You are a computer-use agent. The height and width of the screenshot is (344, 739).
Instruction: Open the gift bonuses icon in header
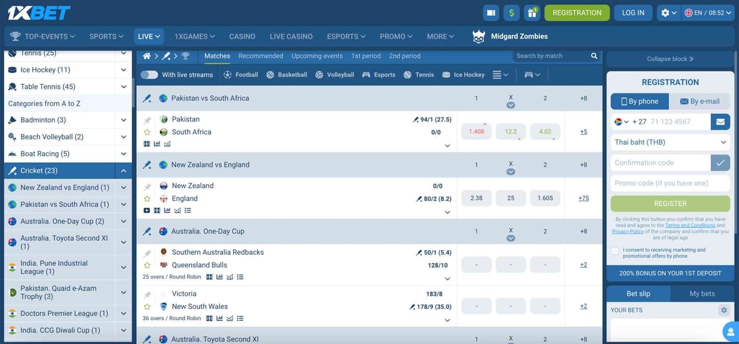(x=532, y=12)
